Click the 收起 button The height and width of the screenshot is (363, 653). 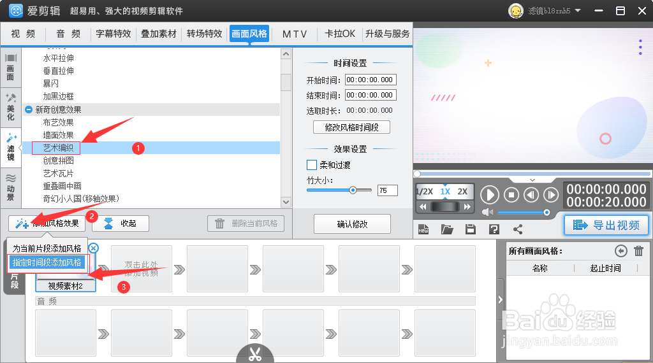[121, 224]
